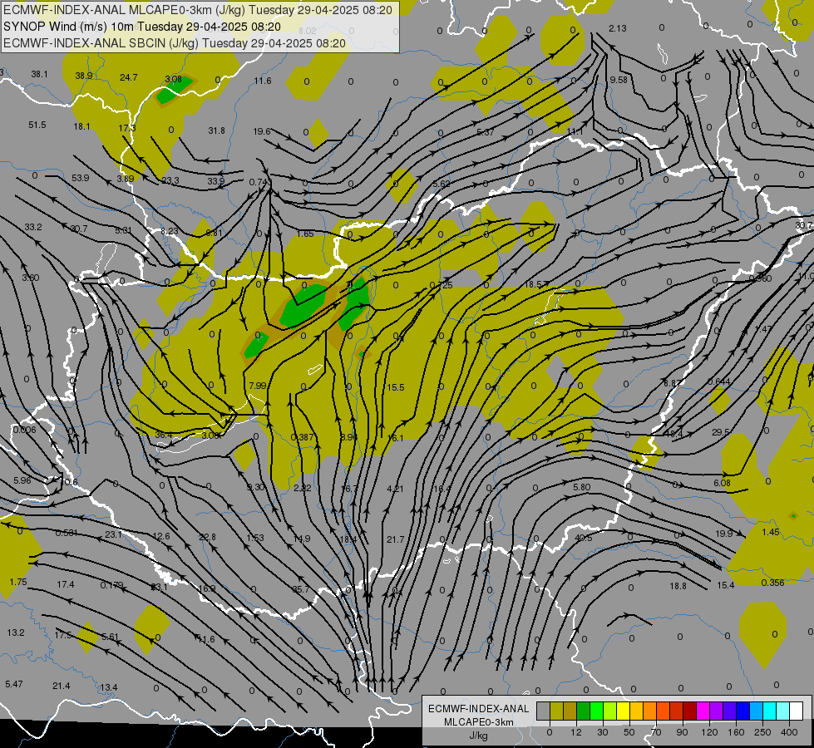This screenshot has height=748, width=814.
Task: Click the legend scale value '400'
Action: [789, 732]
